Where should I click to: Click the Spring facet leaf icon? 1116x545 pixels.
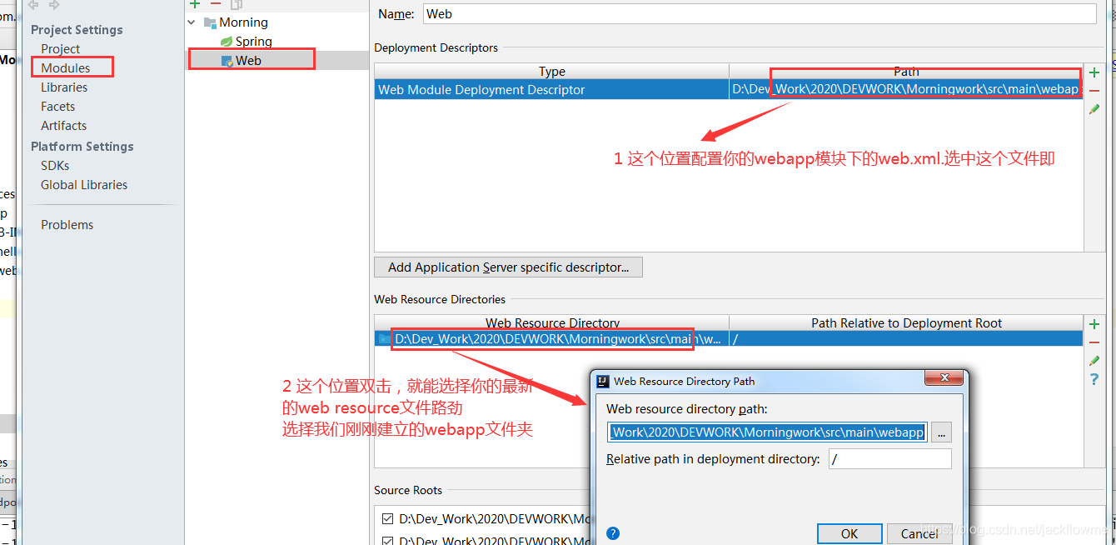point(226,41)
